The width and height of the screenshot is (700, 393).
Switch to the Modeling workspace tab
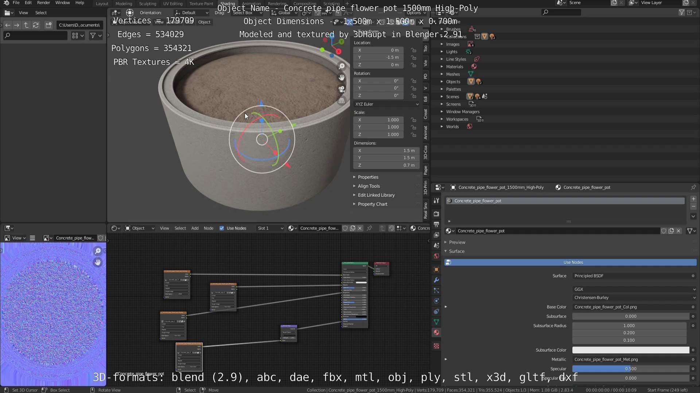124,4
